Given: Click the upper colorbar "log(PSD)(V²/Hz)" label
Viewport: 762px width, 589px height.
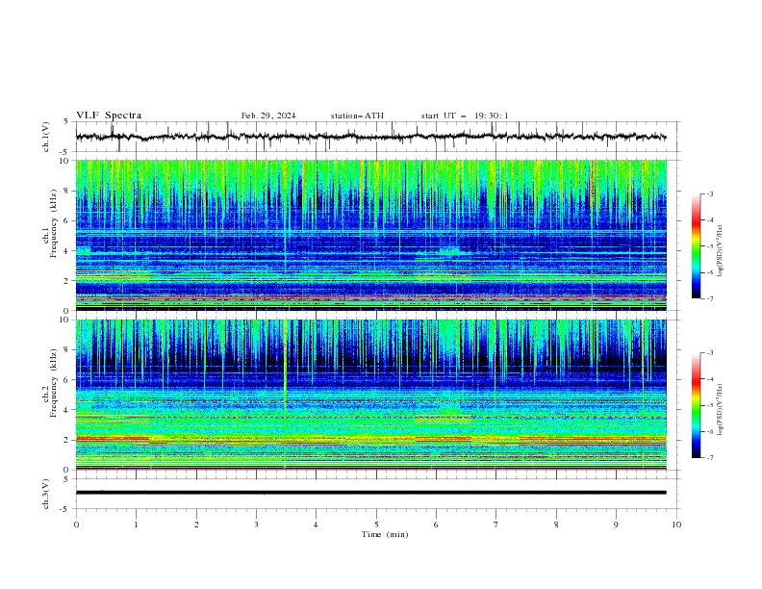Looking at the screenshot, I should (x=720, y=251).
